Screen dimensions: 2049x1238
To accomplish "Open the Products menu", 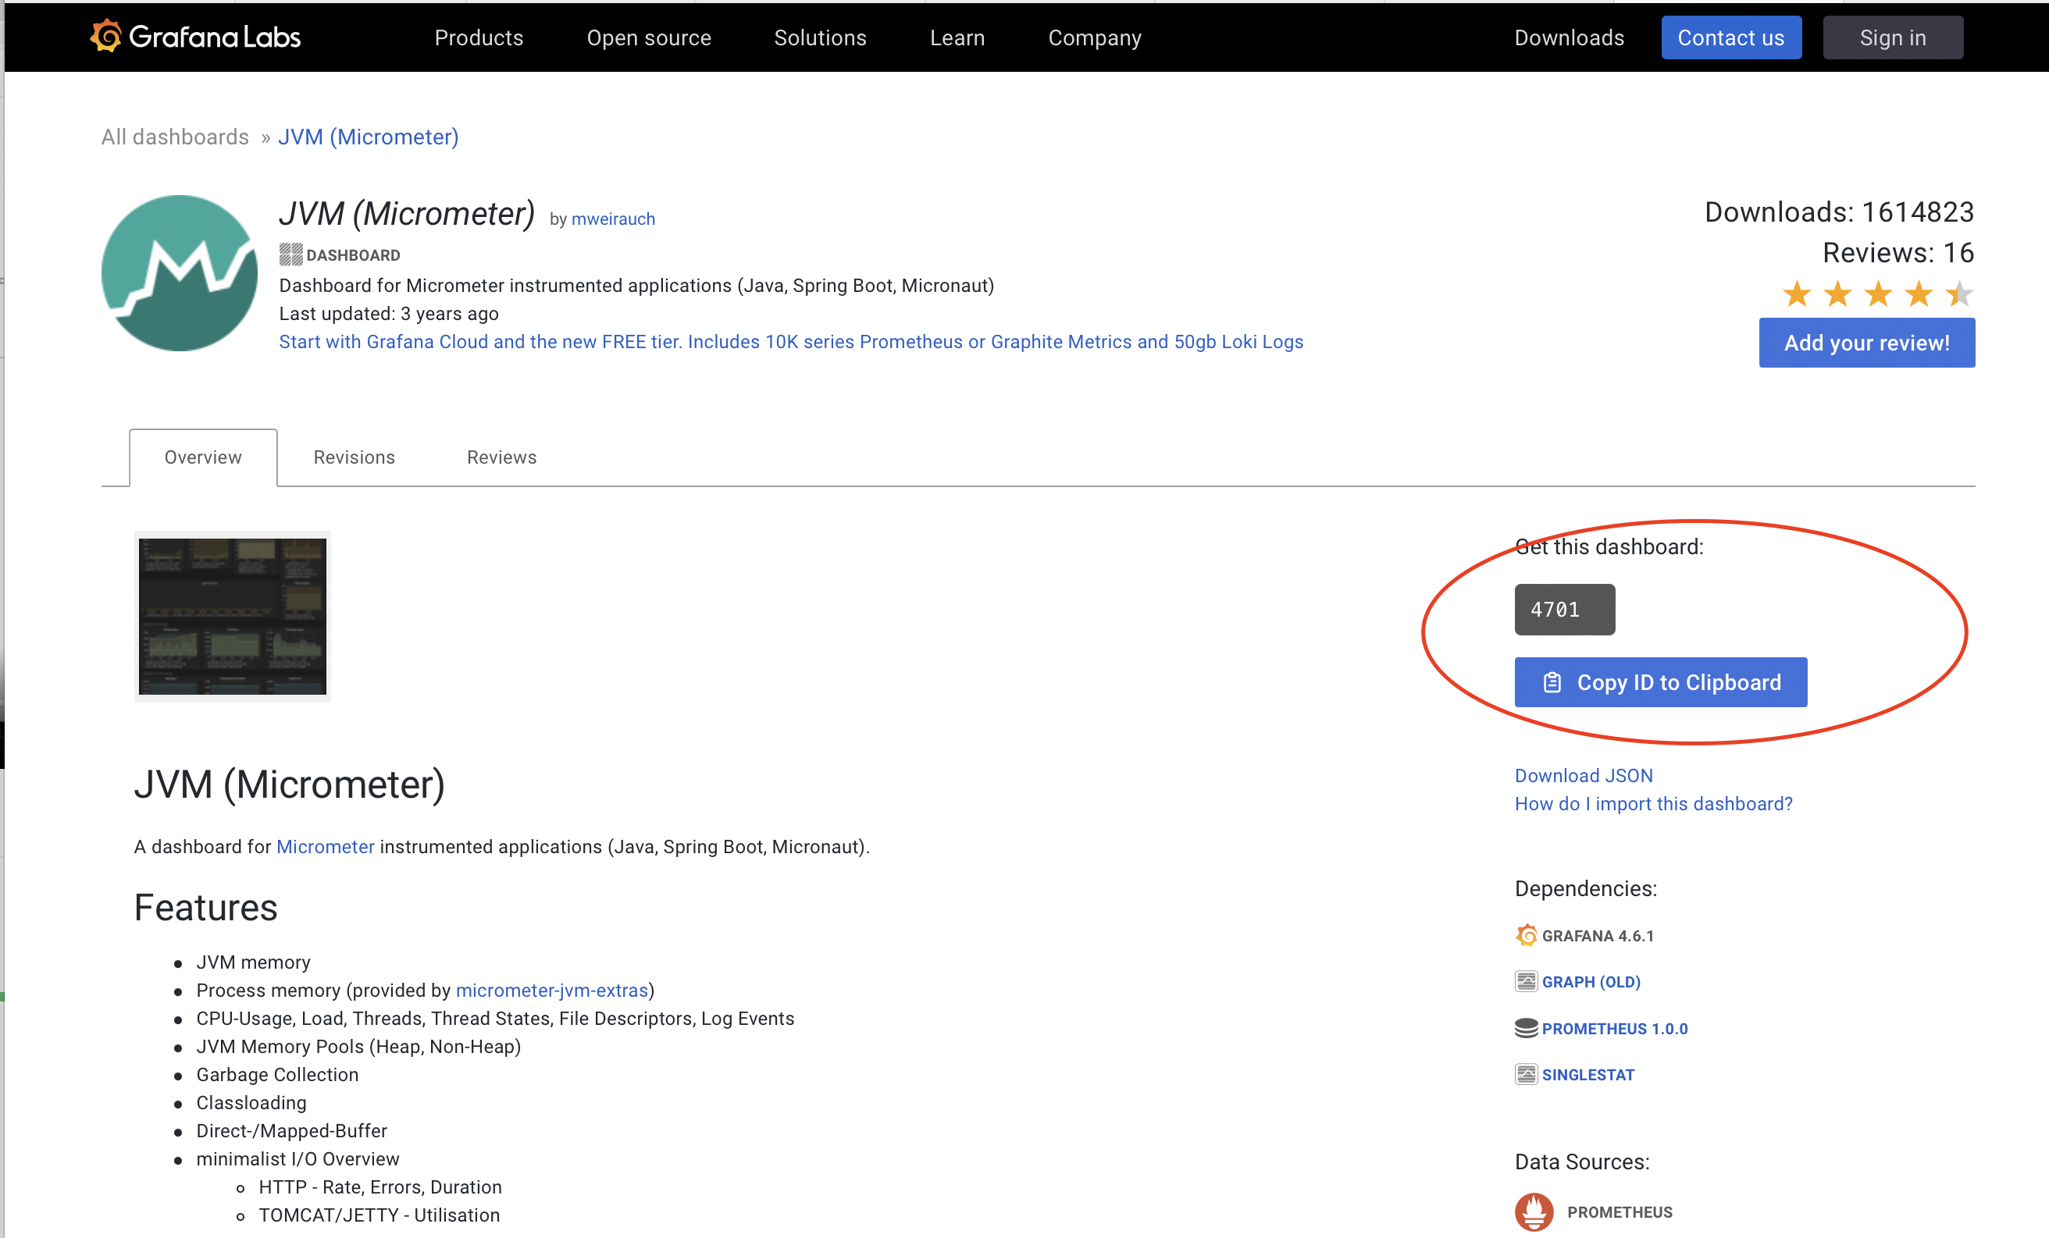I will coord(479,37).
